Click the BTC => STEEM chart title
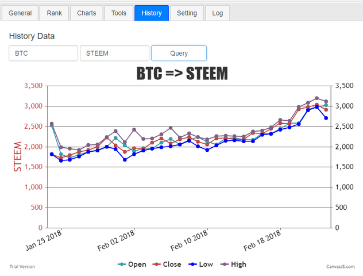Screen dimensions: 363x276 (x=182, y=73)
